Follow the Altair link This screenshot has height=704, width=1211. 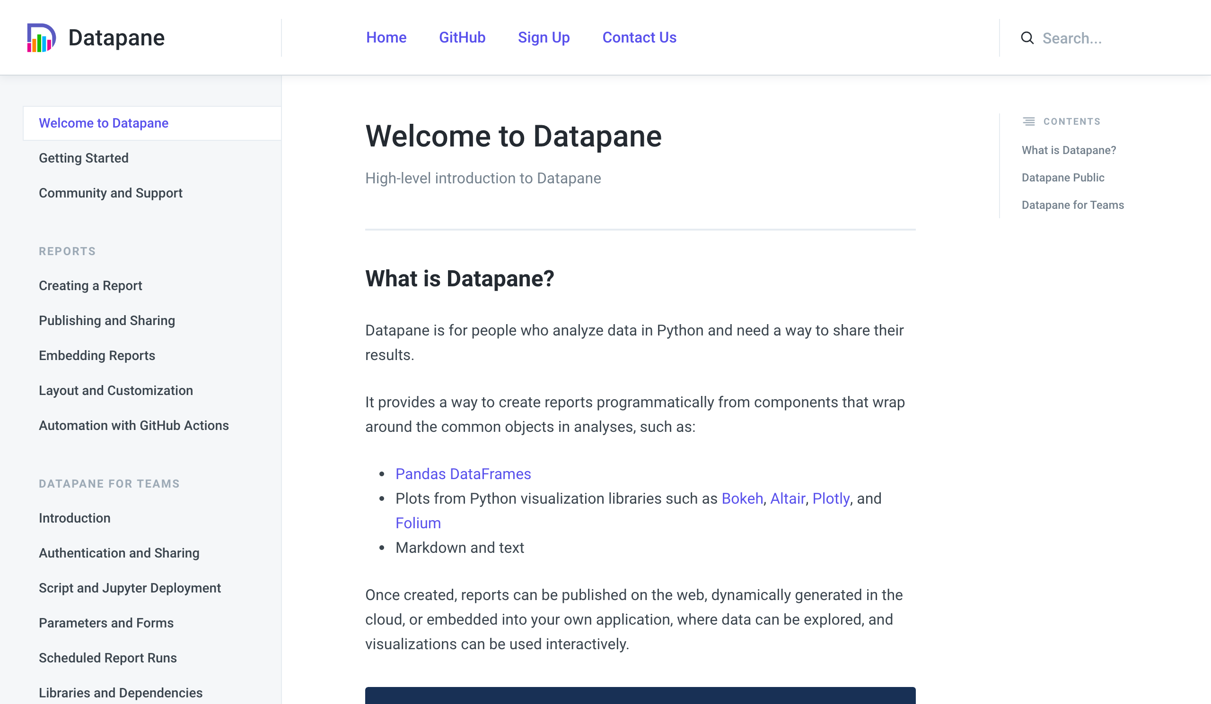click(x=787, y=498)
